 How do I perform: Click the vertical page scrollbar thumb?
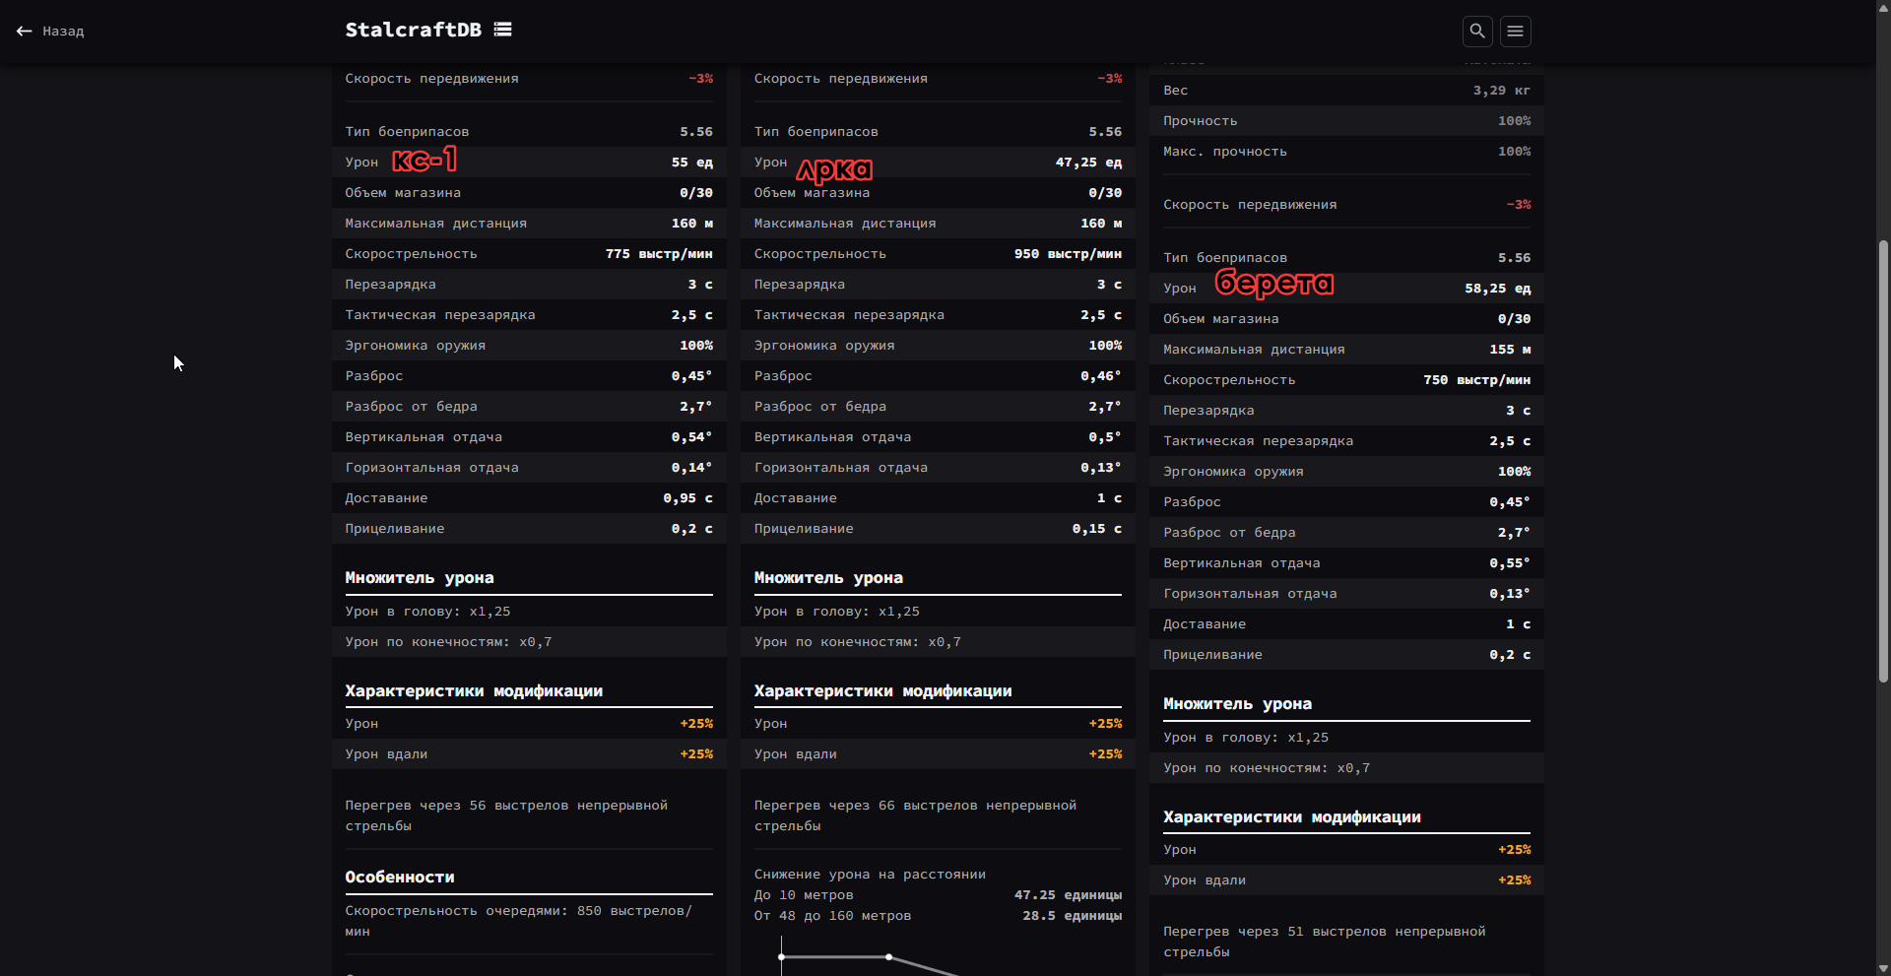[1883, 461]
